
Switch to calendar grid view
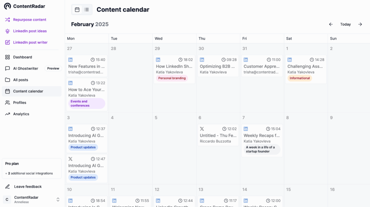pos(77,10)
